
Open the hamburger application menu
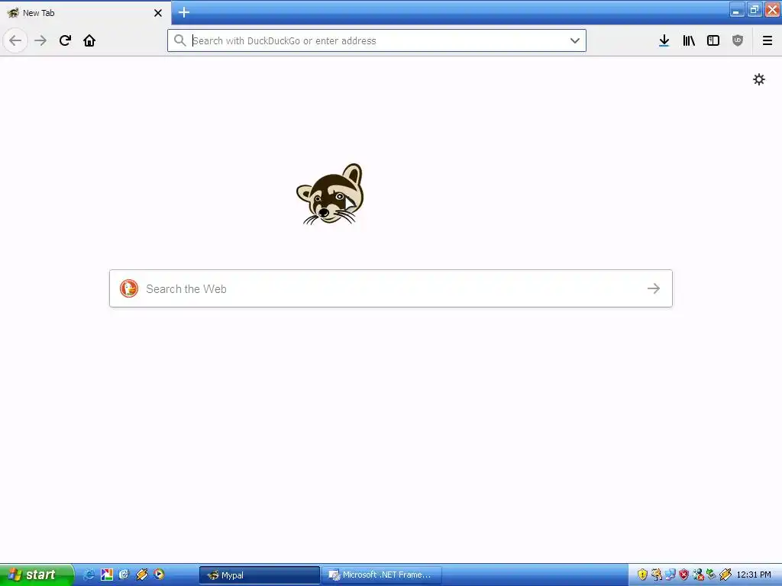pos(767,40)
